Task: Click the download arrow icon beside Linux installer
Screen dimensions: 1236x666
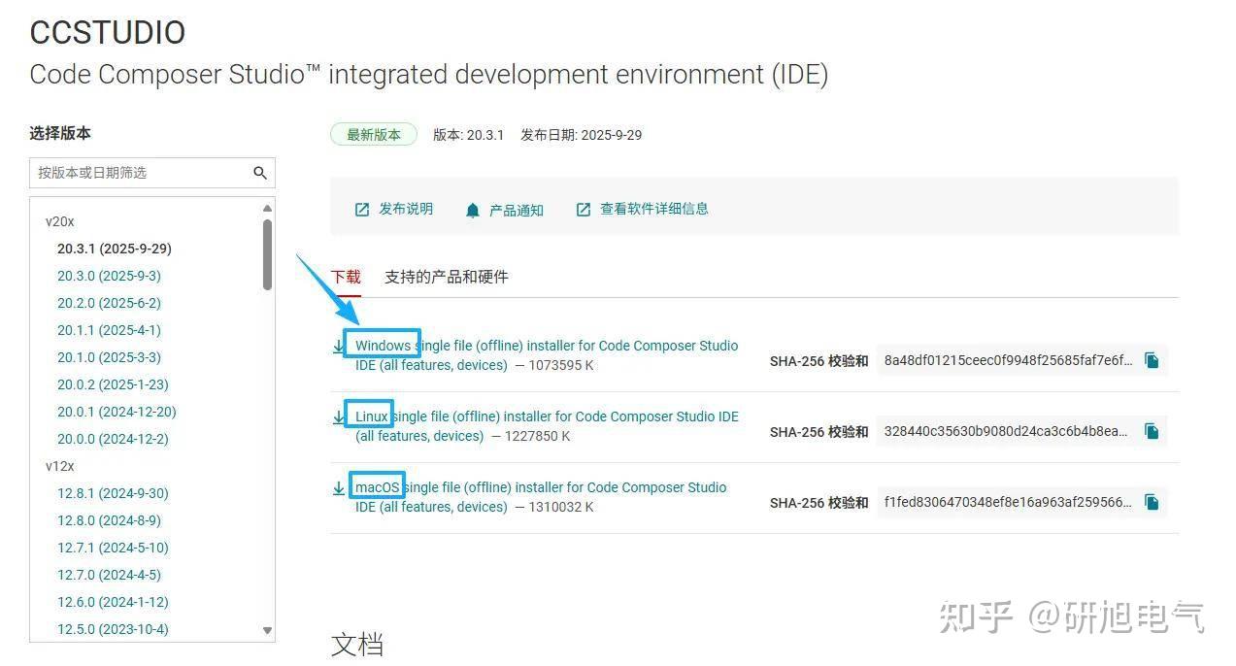Action: pyautogui.click(x=339, y=416)
